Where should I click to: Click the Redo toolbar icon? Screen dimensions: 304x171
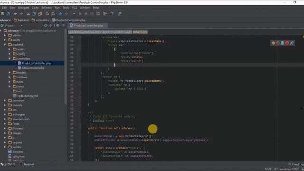(x=21, y=14)
